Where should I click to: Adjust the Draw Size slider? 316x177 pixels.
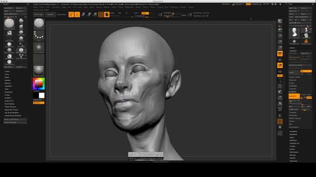[175, 15]
